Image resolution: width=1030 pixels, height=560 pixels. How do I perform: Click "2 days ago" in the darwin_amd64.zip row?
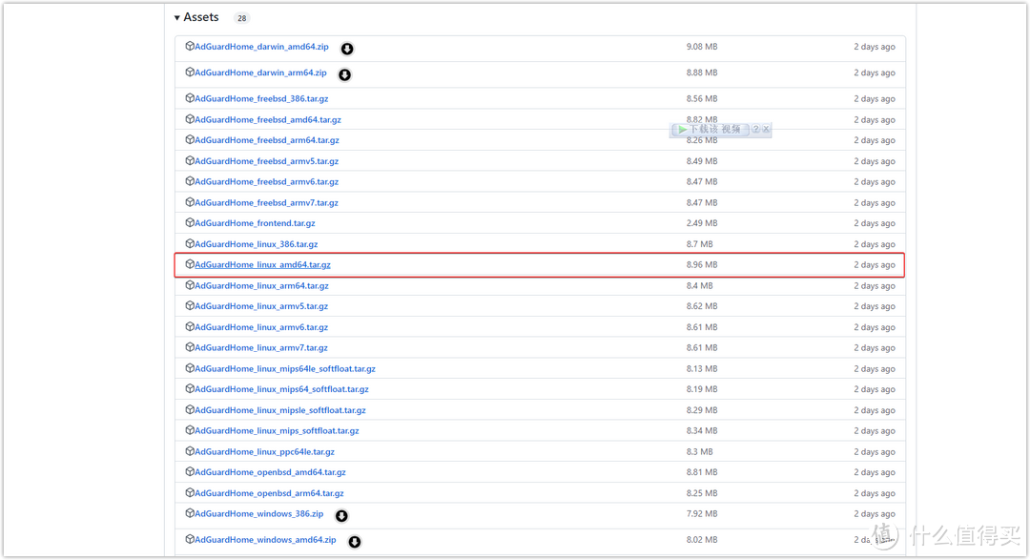click(x=875, y=47)
